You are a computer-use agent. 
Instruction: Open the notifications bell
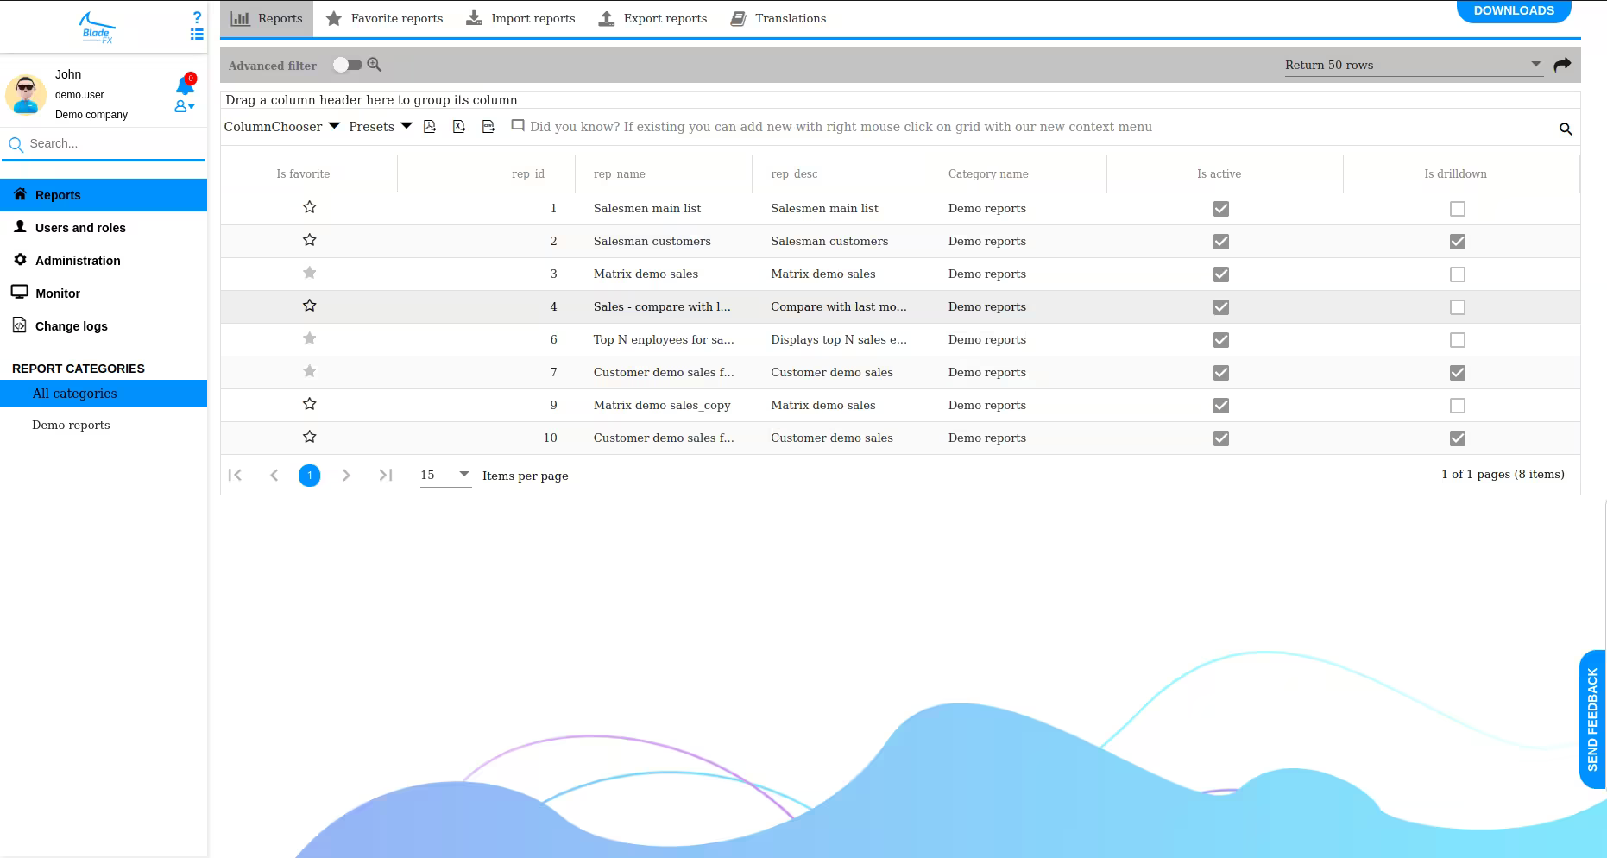click(185, 85)
